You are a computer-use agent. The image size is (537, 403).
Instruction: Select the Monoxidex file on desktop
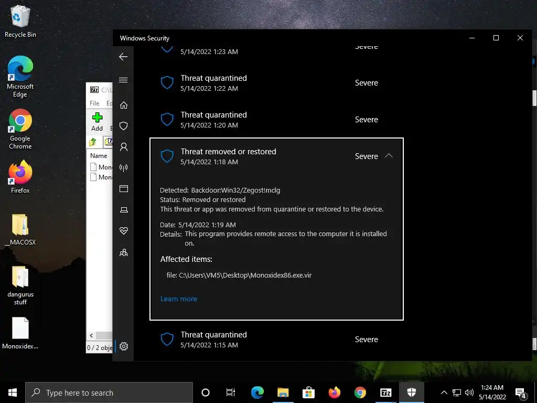(20, 333)
